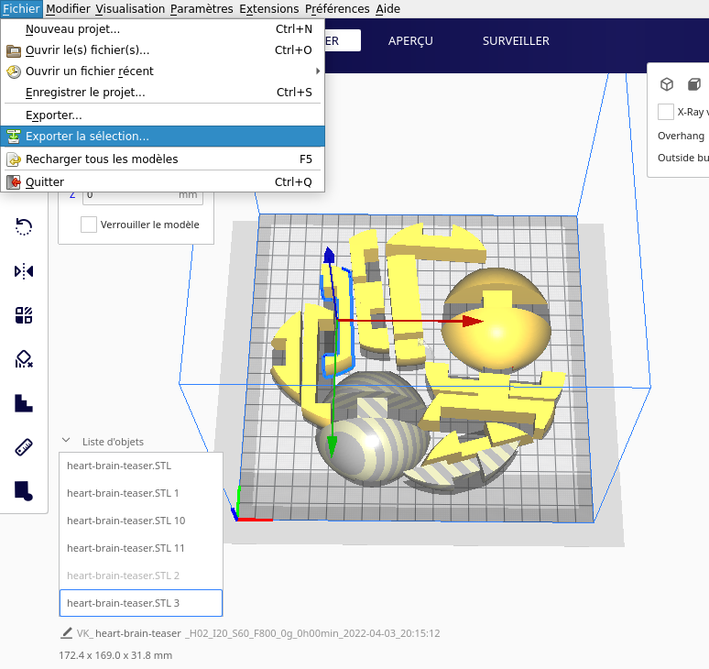Select the Rotate tool in left toolbar
Screen dimensions: 709x669
24,226
